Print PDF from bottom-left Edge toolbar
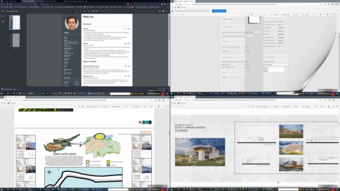 tap(151, 107)
